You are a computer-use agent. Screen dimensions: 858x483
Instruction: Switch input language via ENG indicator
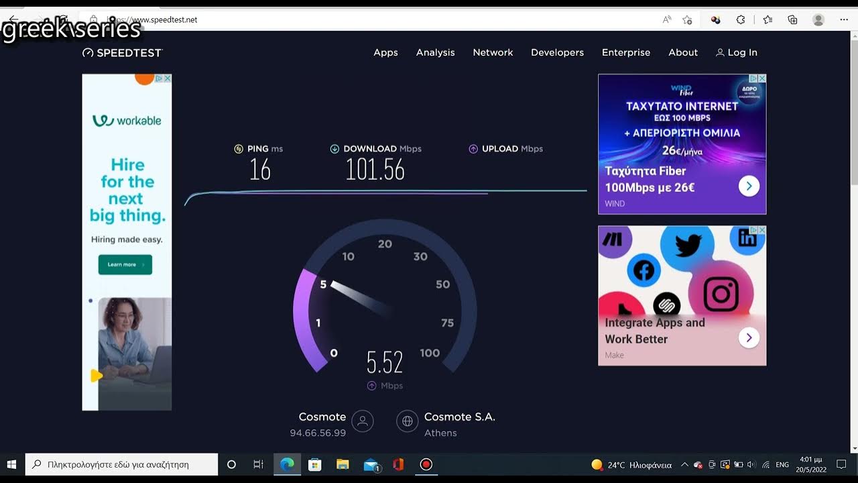tap(782, 465)
